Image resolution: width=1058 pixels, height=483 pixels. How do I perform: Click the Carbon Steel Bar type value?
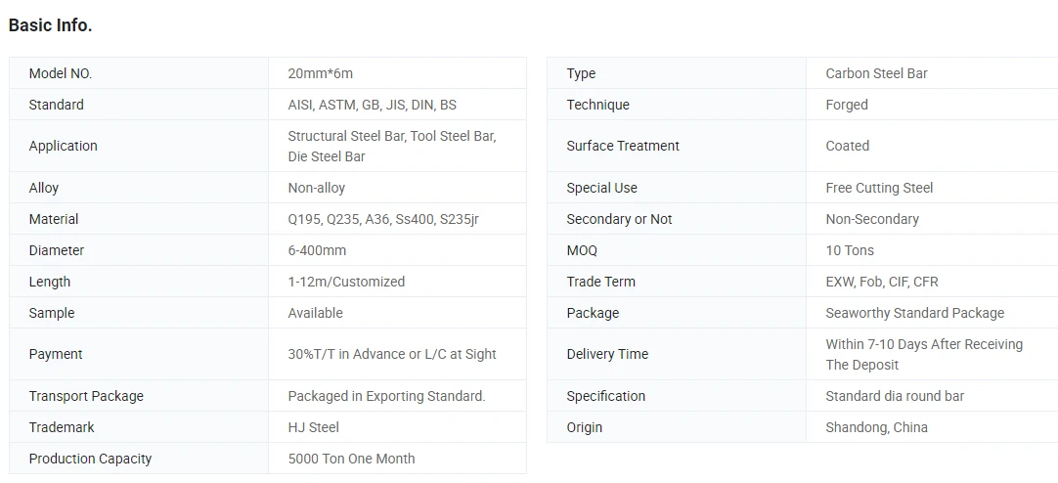point(876,73)
